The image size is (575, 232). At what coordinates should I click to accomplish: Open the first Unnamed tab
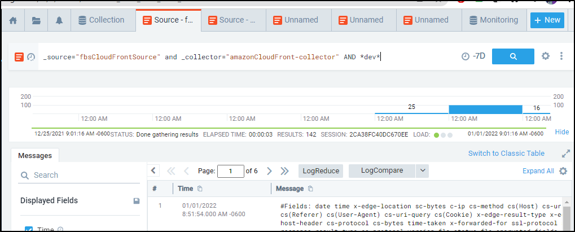click(298, 20)
